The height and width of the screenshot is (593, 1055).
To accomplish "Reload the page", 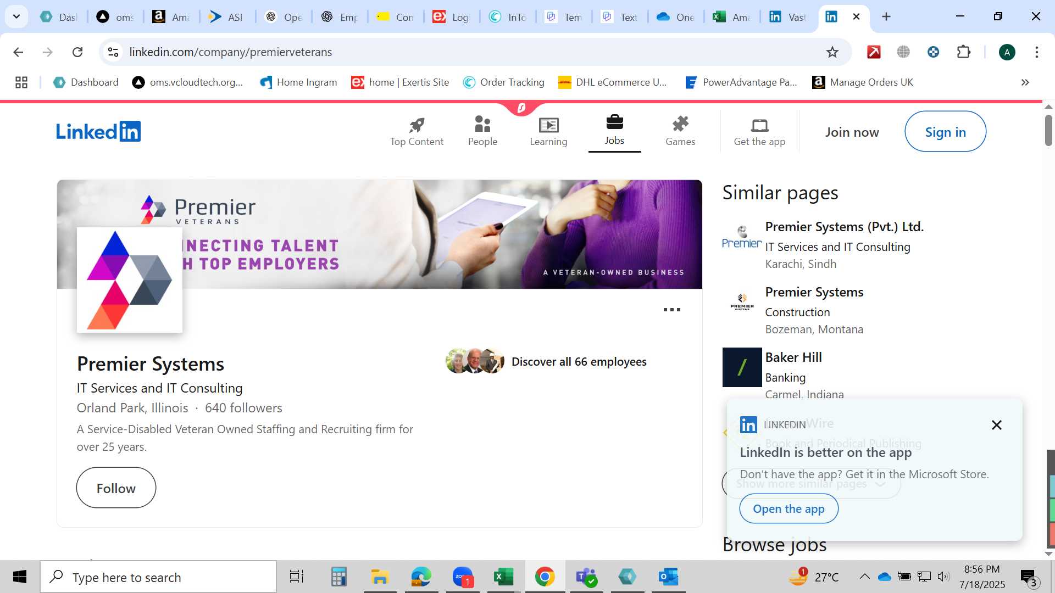I will point(77,52).
